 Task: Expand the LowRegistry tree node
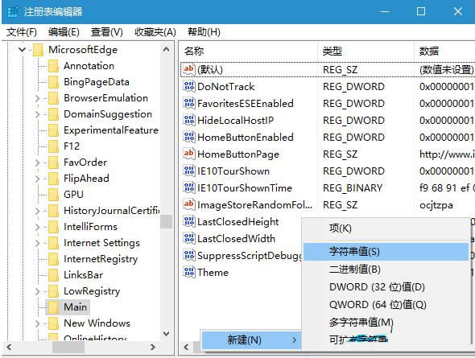coord(37,291)
